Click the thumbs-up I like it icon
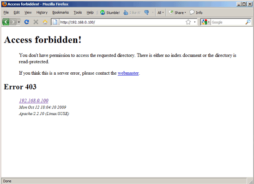Screen dimensions: 254x184 [126, 12]
